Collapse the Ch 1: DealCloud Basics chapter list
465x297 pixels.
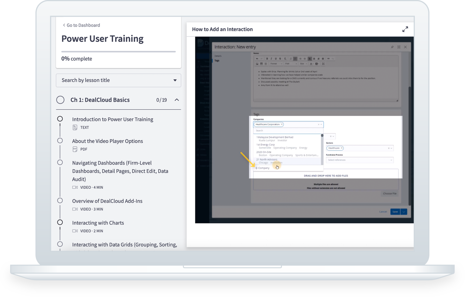point(177,100)
